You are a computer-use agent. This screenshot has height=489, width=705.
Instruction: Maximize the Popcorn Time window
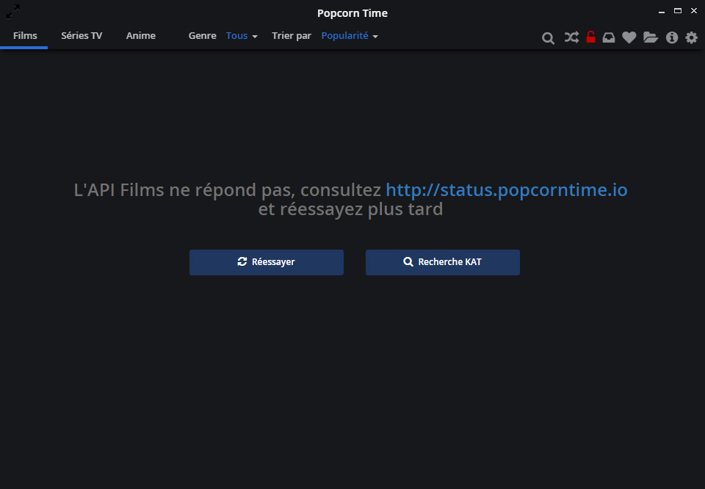click(678, 11)
